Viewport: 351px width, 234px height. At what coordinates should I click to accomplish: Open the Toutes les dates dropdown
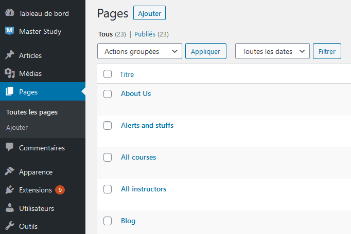(x=272, y=51)
